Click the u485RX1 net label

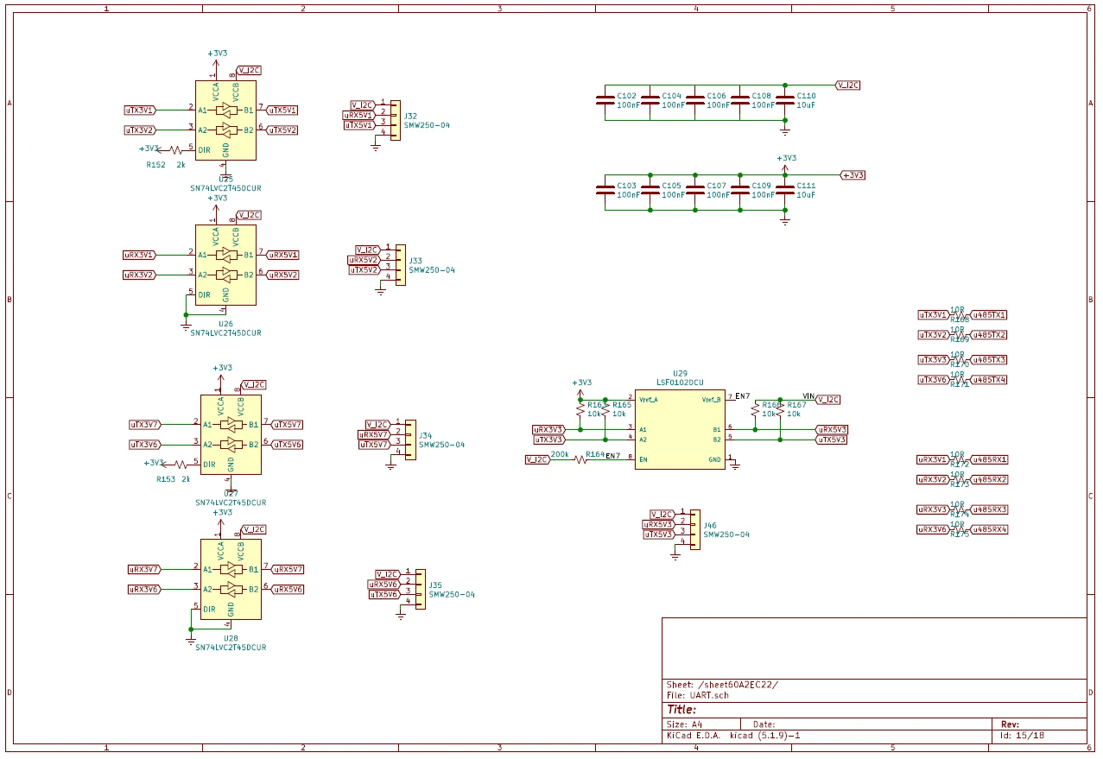(x=990, y=460)
